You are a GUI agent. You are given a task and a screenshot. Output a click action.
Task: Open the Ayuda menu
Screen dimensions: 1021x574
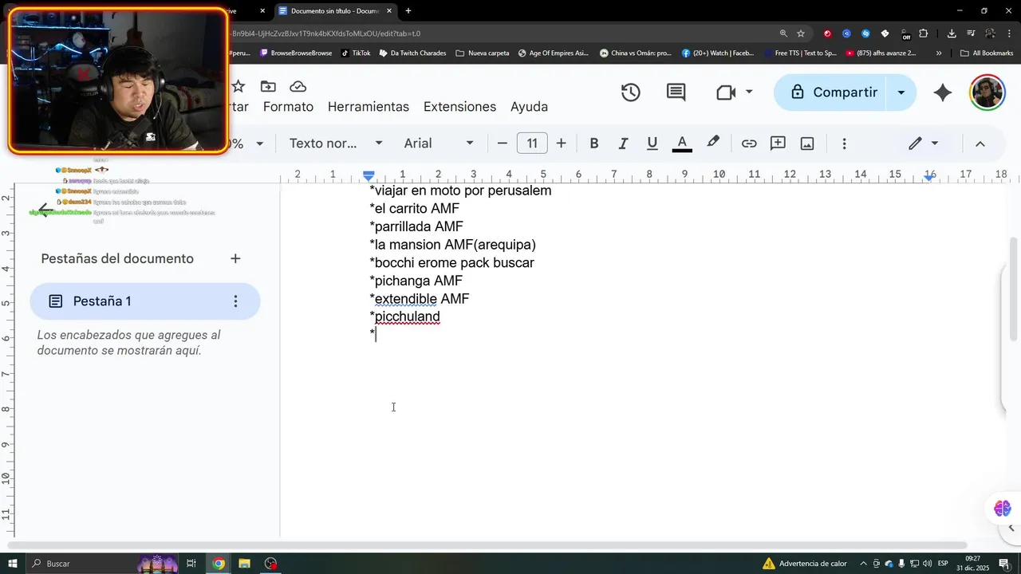(x=529, y=107)
